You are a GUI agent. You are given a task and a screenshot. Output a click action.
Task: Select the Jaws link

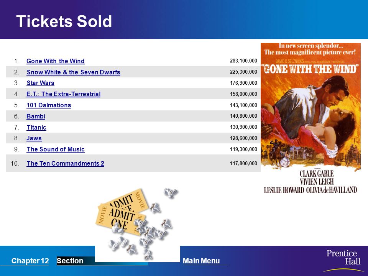34,138
